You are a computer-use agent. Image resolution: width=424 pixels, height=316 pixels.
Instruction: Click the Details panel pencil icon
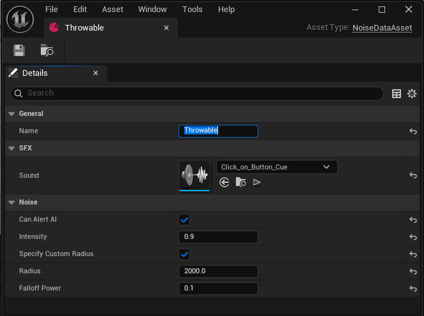click(13, 73)
